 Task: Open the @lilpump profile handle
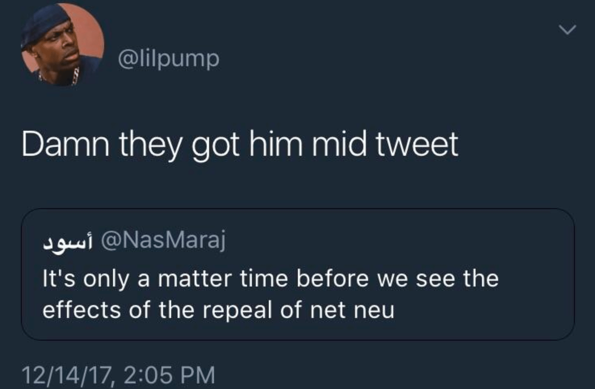(x=168, y=59)
